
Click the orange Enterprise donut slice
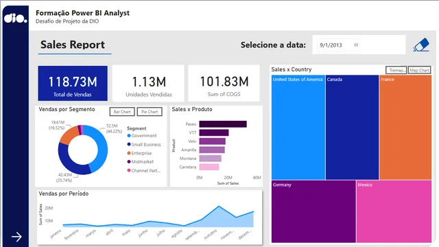[69, 136]
